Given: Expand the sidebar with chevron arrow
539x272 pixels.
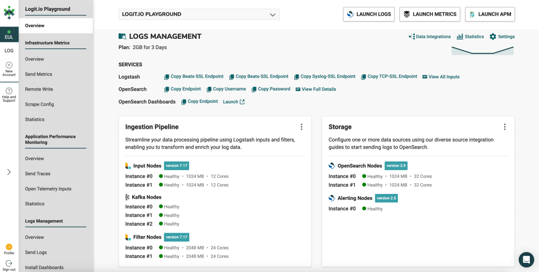Looking at the screenshot, I should click(x=9, y=172).
